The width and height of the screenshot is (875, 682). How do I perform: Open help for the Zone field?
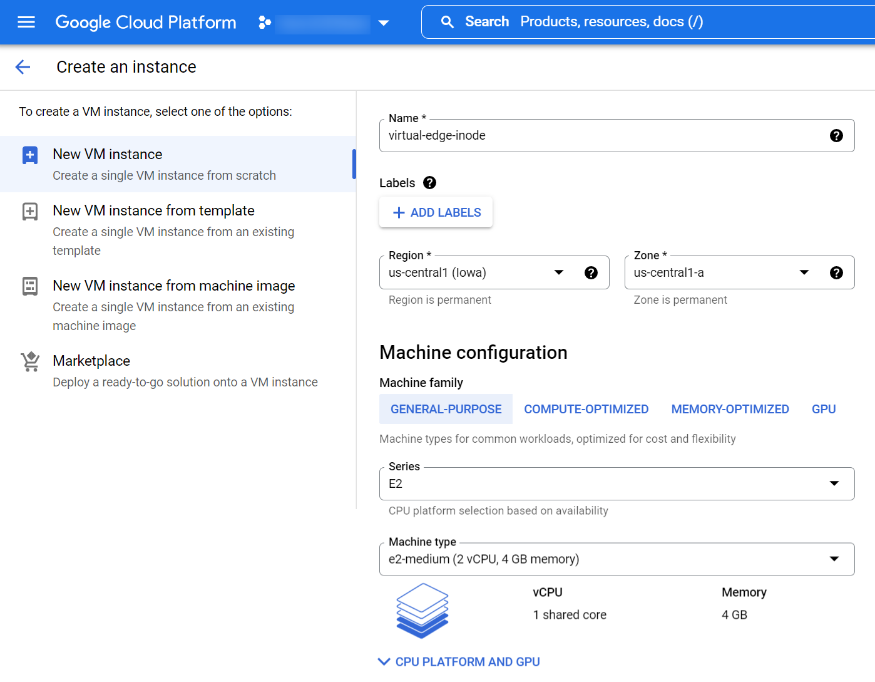pyautogui.click(x=836, y=272)
